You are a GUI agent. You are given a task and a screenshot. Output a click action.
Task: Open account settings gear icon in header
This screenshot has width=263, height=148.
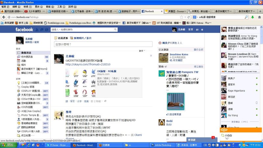coord(202,30)
